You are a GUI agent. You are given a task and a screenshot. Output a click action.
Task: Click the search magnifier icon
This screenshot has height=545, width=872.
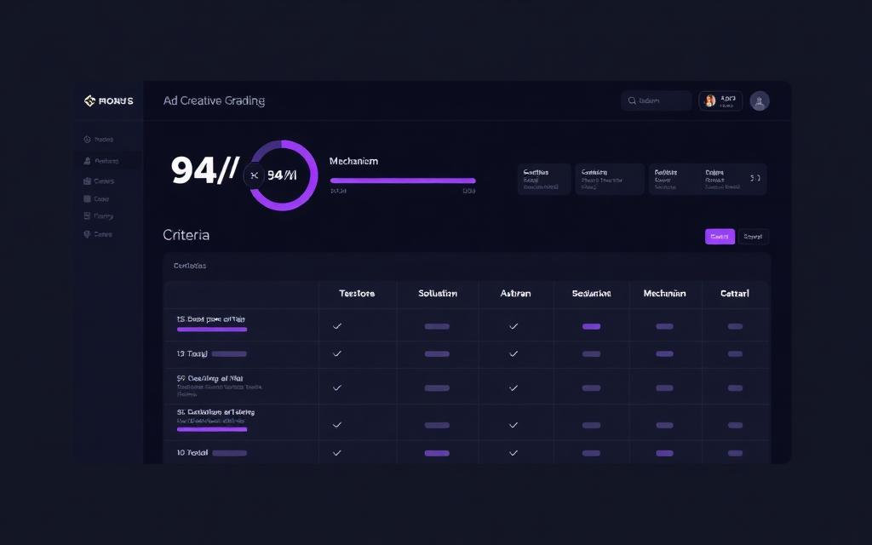(632, 100)
